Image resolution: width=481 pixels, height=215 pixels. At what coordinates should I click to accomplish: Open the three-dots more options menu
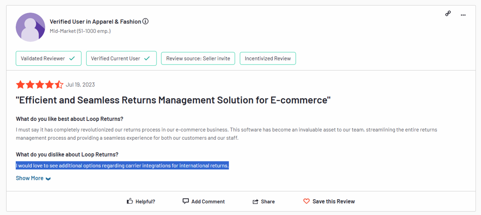463,15
